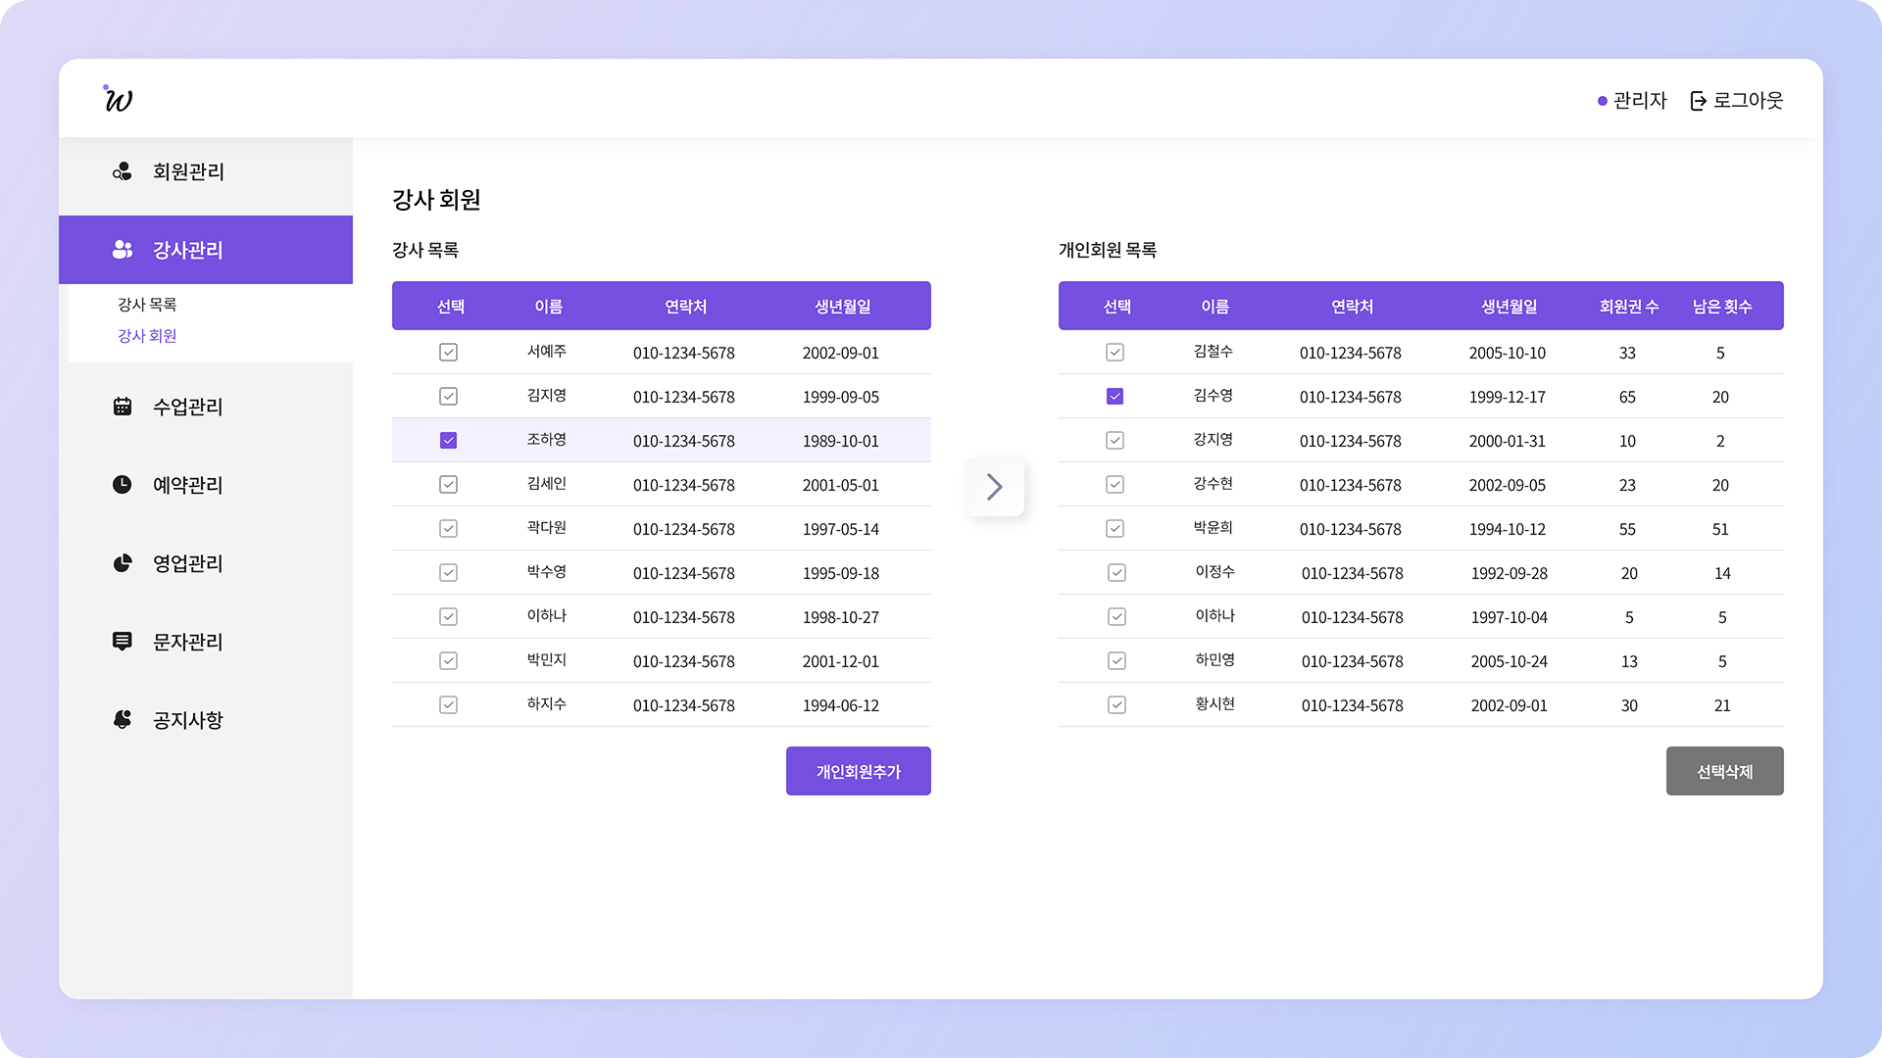This screenshot has height=1058, width=1882.
Task: Move selection with the right arrow button
Action: click(x=994, y=487)
